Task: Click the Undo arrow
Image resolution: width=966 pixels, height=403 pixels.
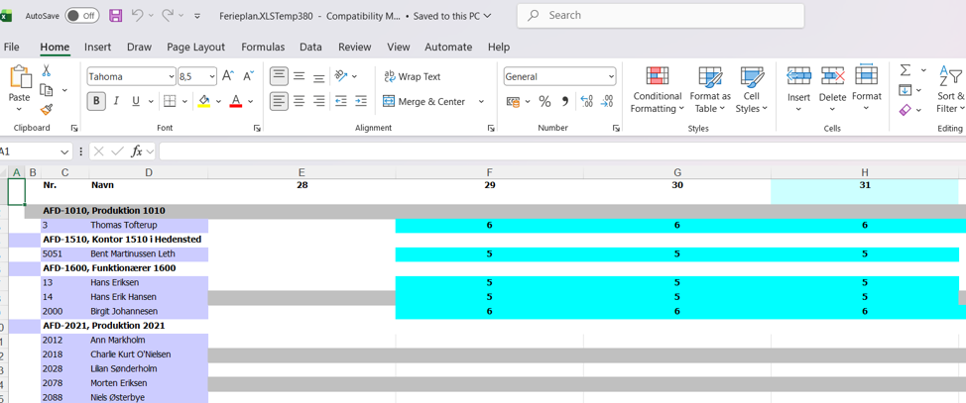Action: point(138,16)
